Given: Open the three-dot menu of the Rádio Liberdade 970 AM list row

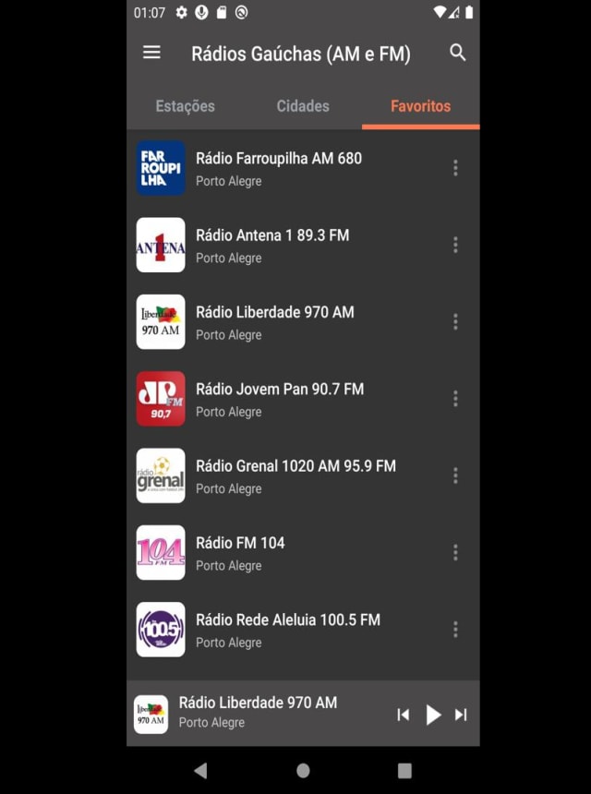Looking at the screenshot, I should click(x=455, y=322).
